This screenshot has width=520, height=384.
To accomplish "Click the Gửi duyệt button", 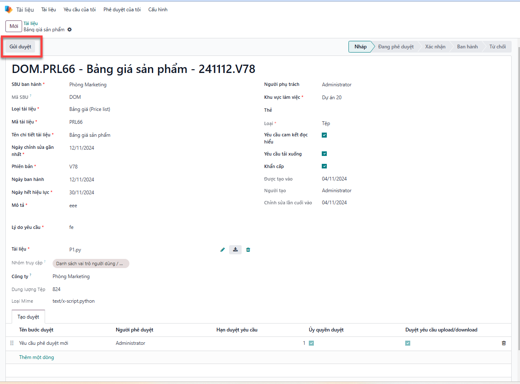I will coord(20,47).
